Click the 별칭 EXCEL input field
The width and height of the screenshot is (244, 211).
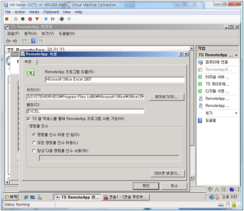tap(85, 111)
